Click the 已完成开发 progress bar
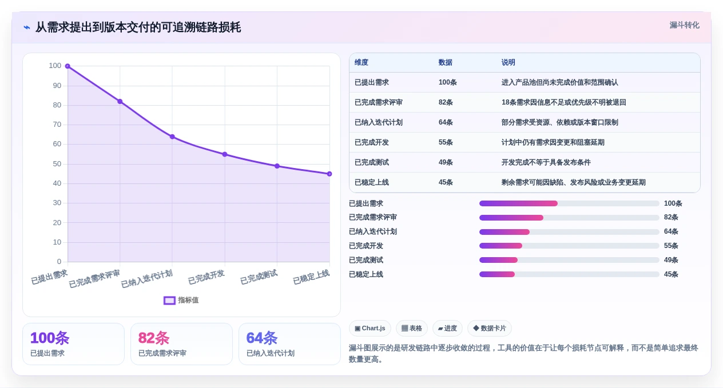 pos(569,246)
